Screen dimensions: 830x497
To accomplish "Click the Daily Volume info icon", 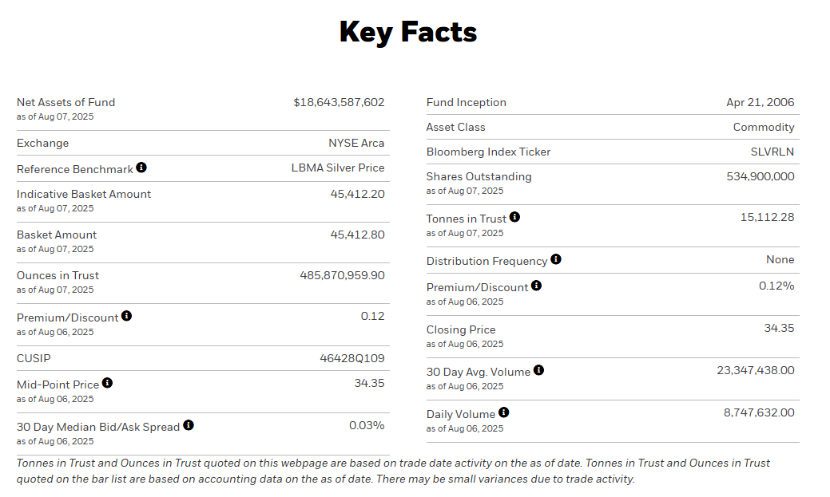I will tap(504, 412).
